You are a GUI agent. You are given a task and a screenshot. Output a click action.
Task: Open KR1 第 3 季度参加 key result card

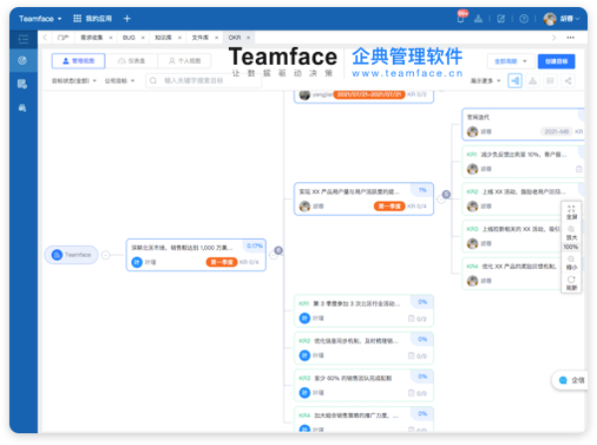[x=363, y=311]
